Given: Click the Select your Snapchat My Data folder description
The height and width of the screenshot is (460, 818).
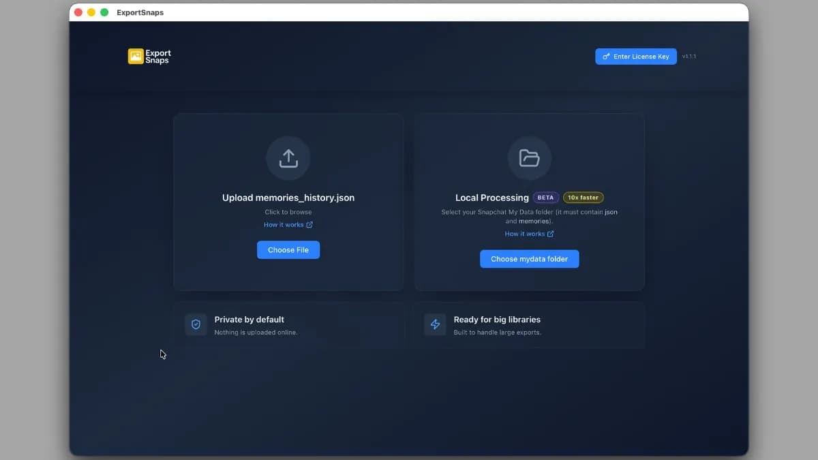Looking at the screenshot, I should point(530,217).
